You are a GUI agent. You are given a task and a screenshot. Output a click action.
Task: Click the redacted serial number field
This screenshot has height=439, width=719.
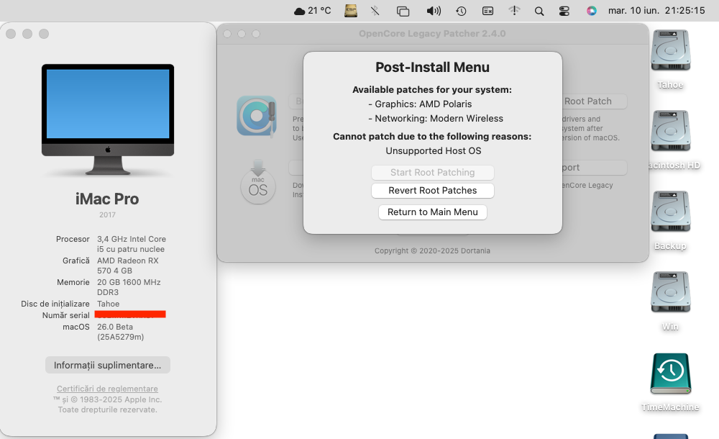pos(130,314)
